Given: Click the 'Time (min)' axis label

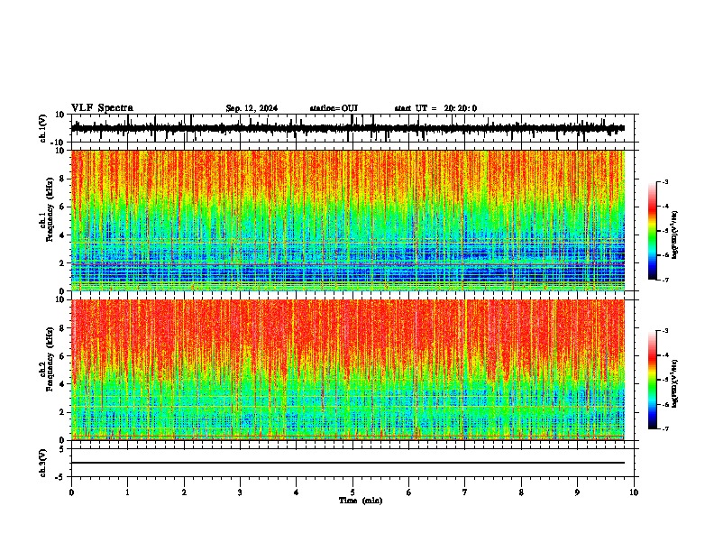Looking at the screenshot, I should click(x=361, y=501).
